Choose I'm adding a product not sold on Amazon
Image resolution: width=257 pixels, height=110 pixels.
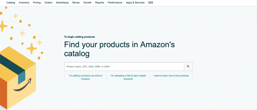tap(86, 77)
